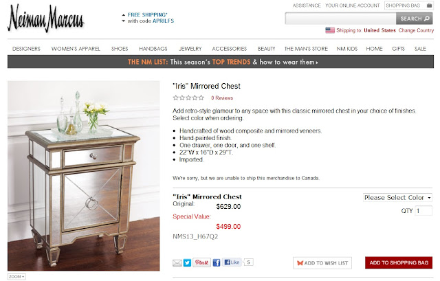Open the zoom control below image
440x281 pixels.
pos(16,276)
